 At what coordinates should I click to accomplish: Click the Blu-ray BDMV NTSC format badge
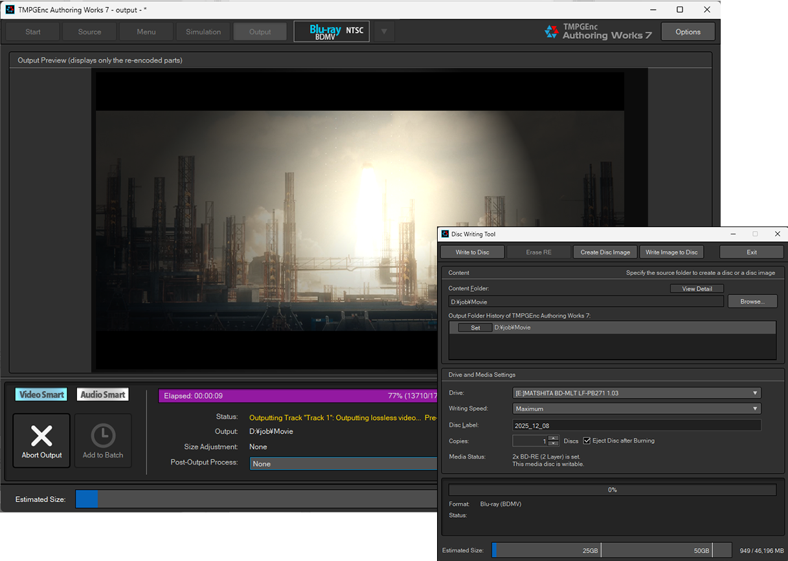pos(332,32)
